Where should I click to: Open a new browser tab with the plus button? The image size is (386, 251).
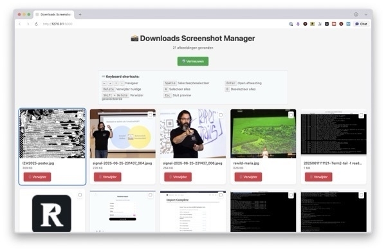[x=80, y=15]
